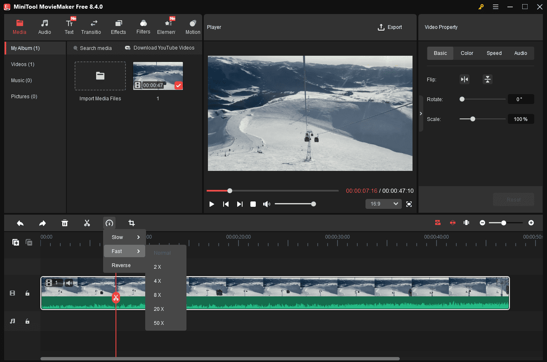Switch to the Color tab in Video Property
Viewport: 547px width, 362px height.
(467, 53)
